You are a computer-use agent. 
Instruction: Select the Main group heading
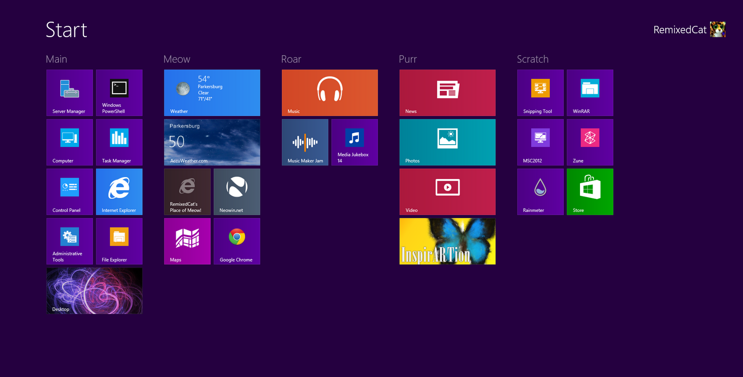click(57, 59)
